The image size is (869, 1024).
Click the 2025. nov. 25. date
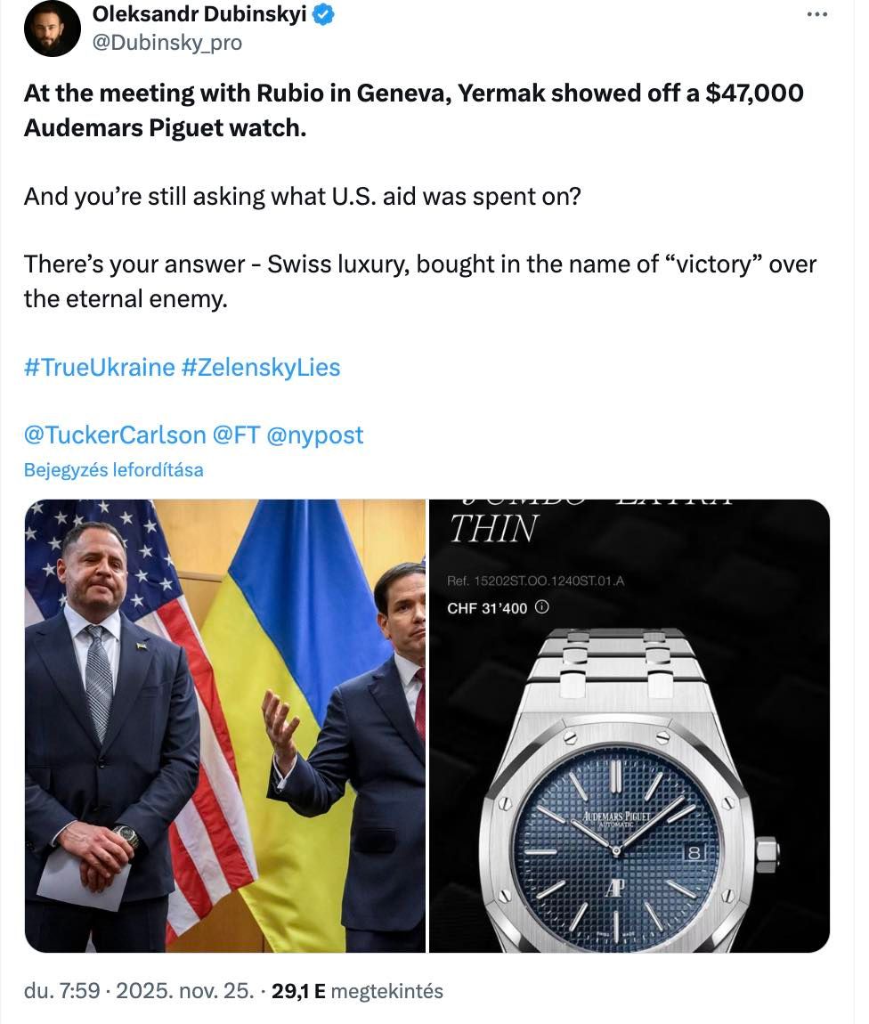point(180,990)
